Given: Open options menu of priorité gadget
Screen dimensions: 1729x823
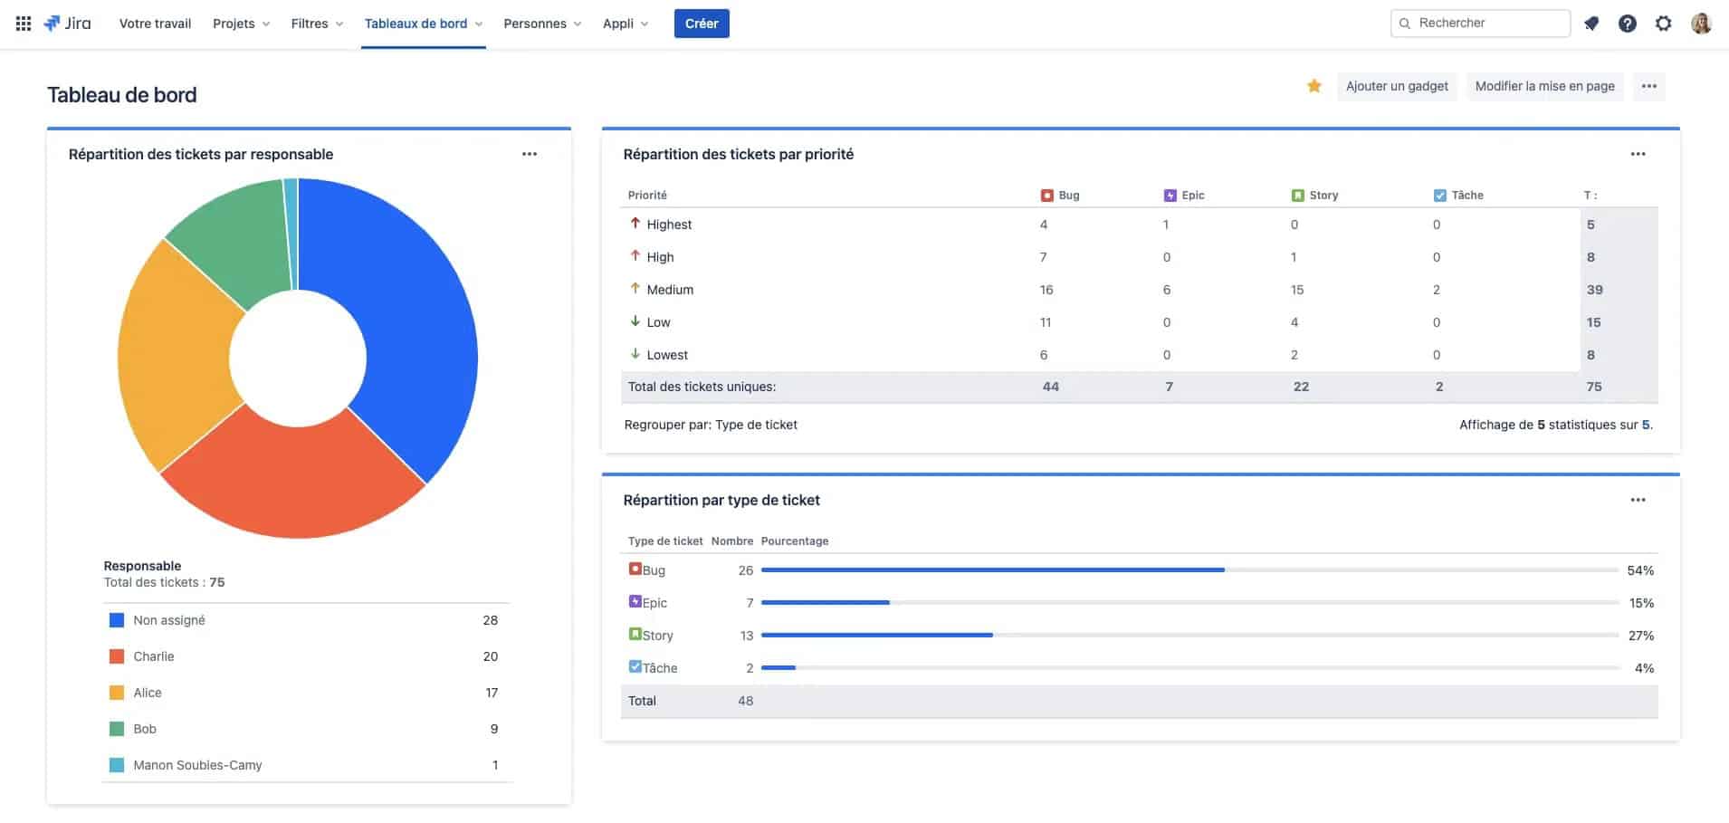Looking at the screenshot, I should point(1638,154).
